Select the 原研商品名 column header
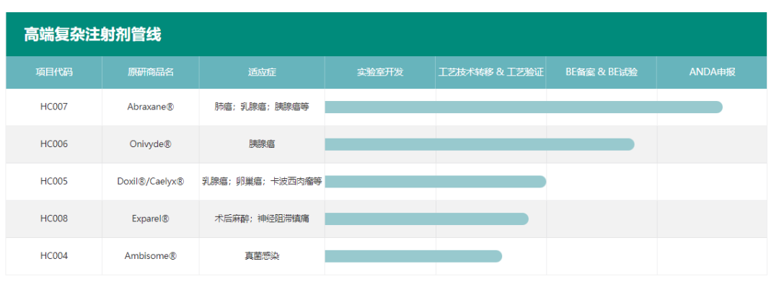Image resolution: width=779 pixels, height=282 pixels. point(151,72)
